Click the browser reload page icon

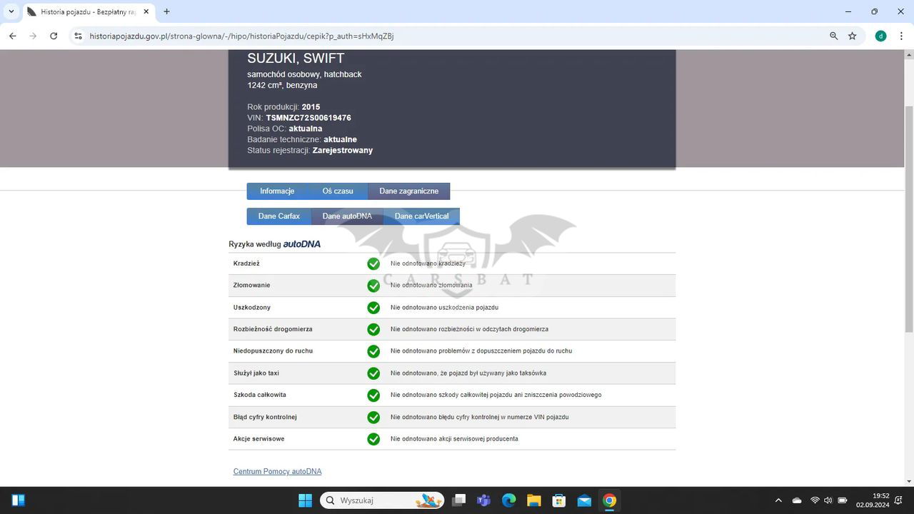tap(54, 36)
